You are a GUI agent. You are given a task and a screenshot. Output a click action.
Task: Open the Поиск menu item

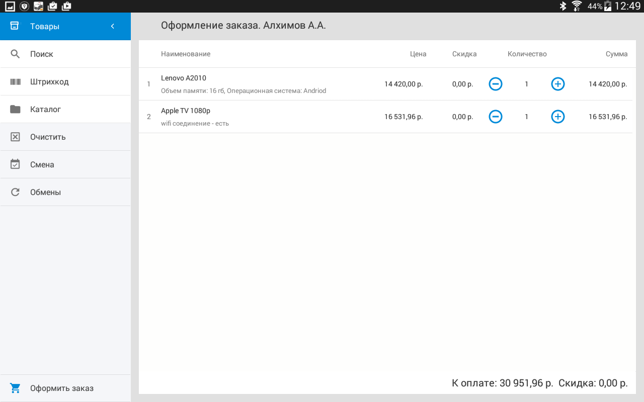pyautogui.click(x=42, y=54)
